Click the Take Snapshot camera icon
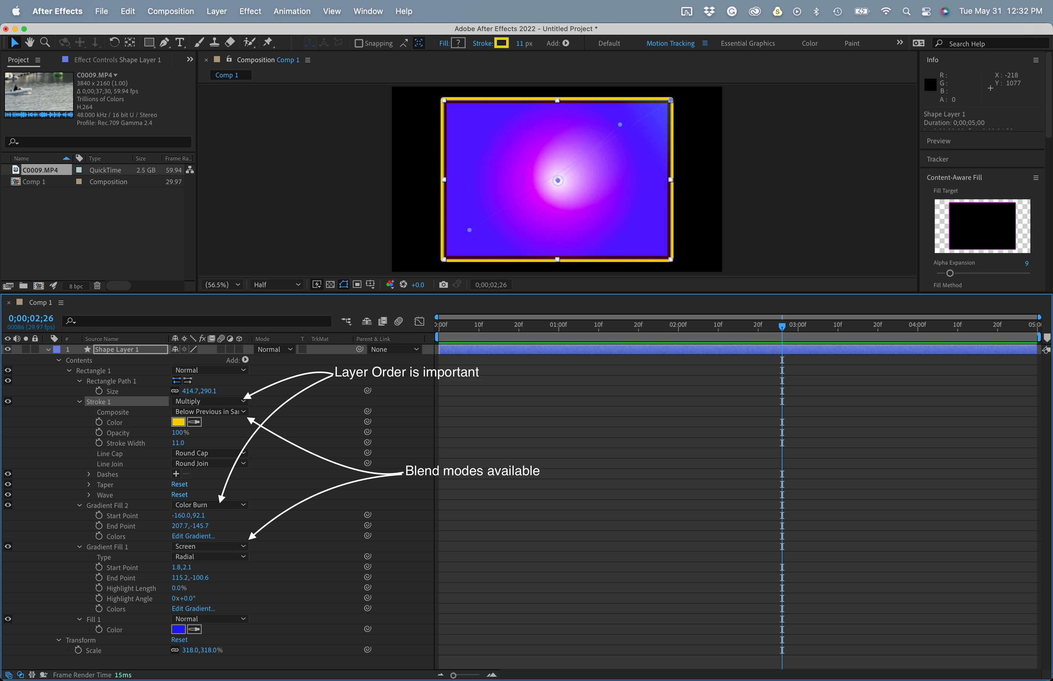Viewport: 1053px width, 681px height. point(443,284)
